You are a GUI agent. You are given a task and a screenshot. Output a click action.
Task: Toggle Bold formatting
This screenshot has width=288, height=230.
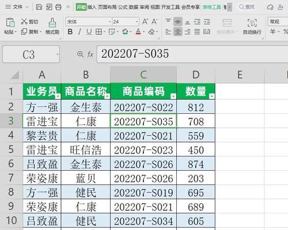pos(70,32)
